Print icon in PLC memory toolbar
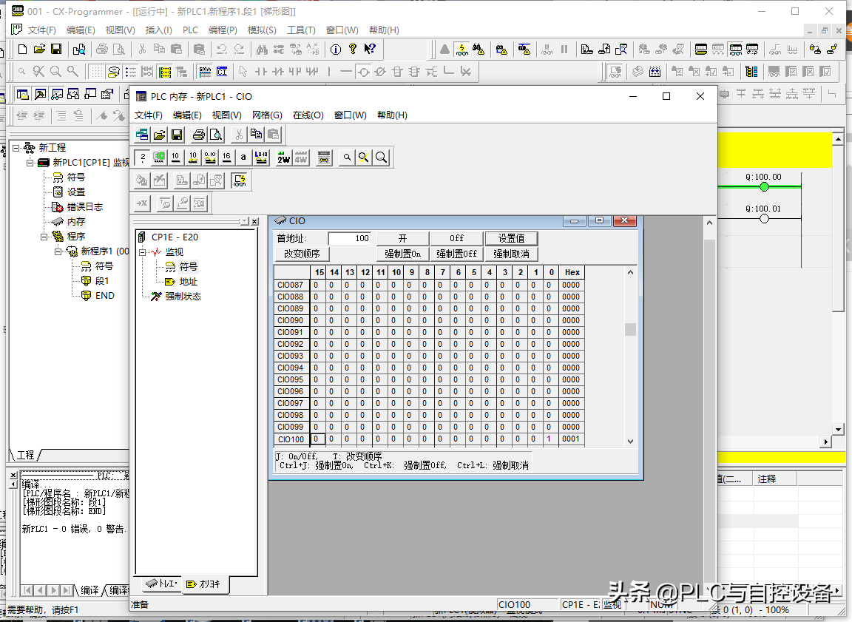 tap(199, 135)
